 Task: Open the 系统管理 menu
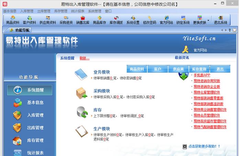coord(95,11)
